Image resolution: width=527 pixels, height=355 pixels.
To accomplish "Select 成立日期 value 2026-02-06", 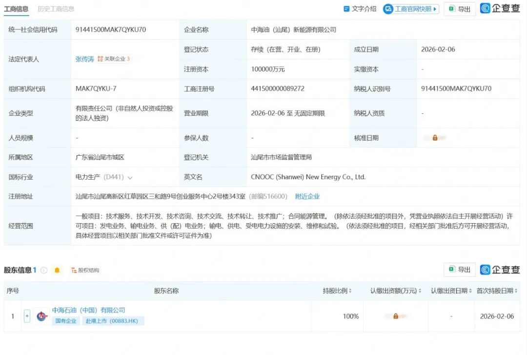I will tap(438, 49).
